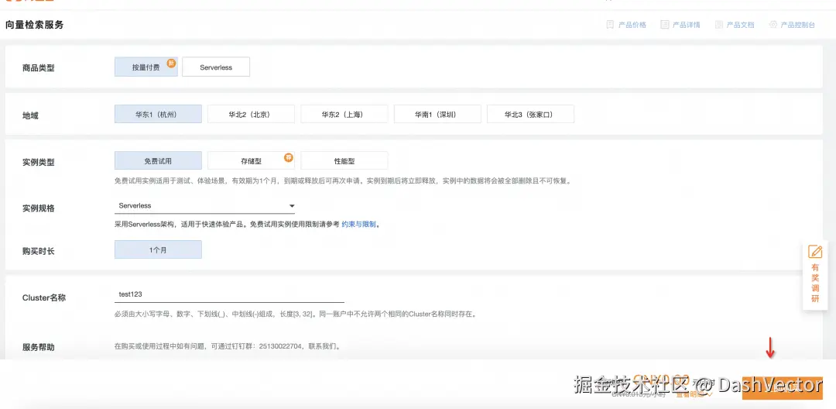Click the Cluster名称 label
Viewport: 836px width, 409px height.
44,297
